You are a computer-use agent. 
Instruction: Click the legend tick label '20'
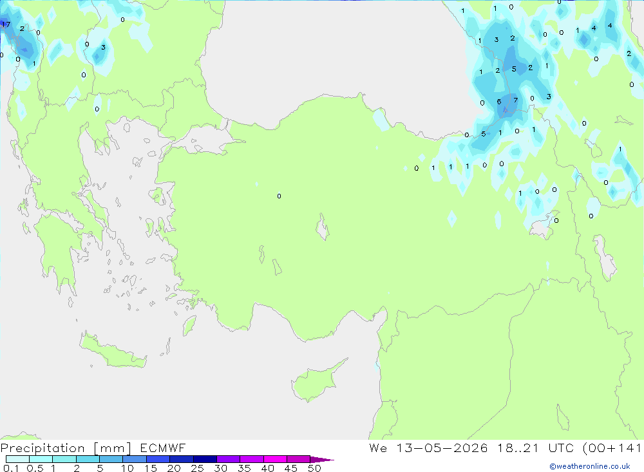pos(174,468)
